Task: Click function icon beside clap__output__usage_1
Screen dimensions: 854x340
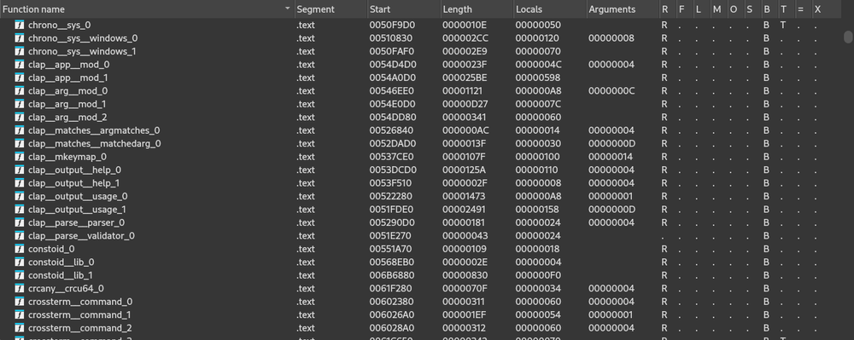Action: [x=20, y=209]
